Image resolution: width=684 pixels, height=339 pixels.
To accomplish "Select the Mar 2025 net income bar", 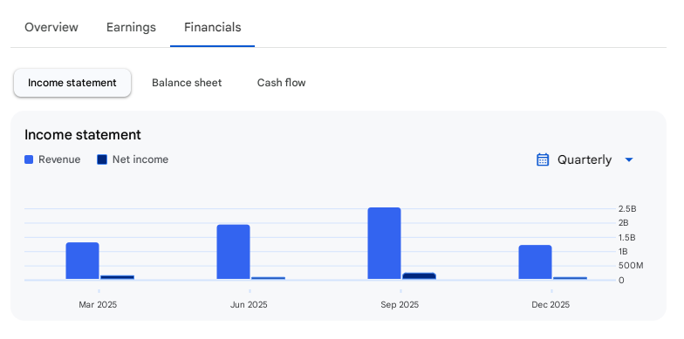I will (x=117, y=277).
